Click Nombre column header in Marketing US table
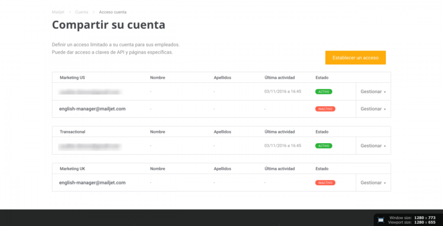443x226 pixels. [157, 78]
